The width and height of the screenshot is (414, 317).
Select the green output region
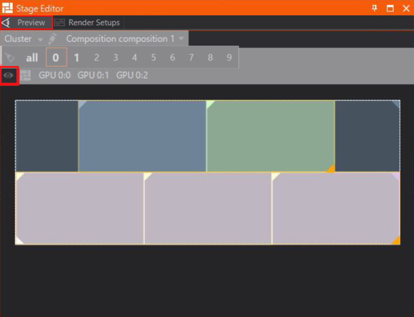point(270,136)
